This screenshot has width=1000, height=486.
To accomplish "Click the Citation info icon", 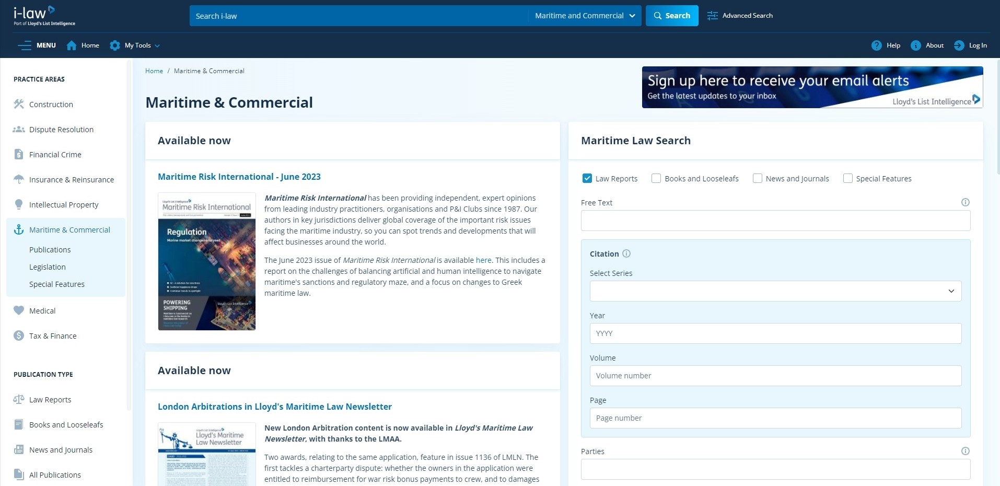I will coord(626,253).
